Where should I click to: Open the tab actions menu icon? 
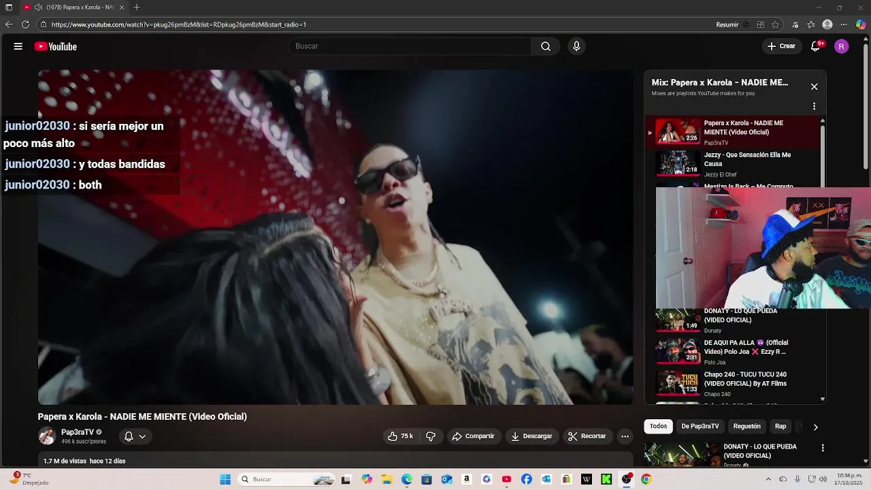point(9,7)
